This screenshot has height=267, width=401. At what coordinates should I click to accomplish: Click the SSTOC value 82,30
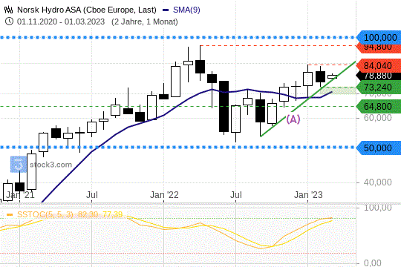[88, 214]
